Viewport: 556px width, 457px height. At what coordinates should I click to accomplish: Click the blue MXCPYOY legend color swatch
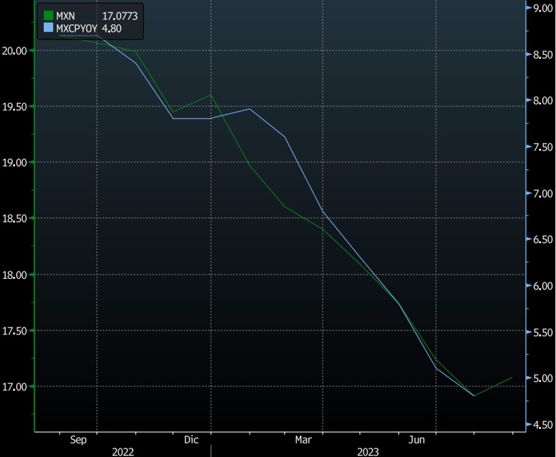pyautogui.click(x=48, y=28)
